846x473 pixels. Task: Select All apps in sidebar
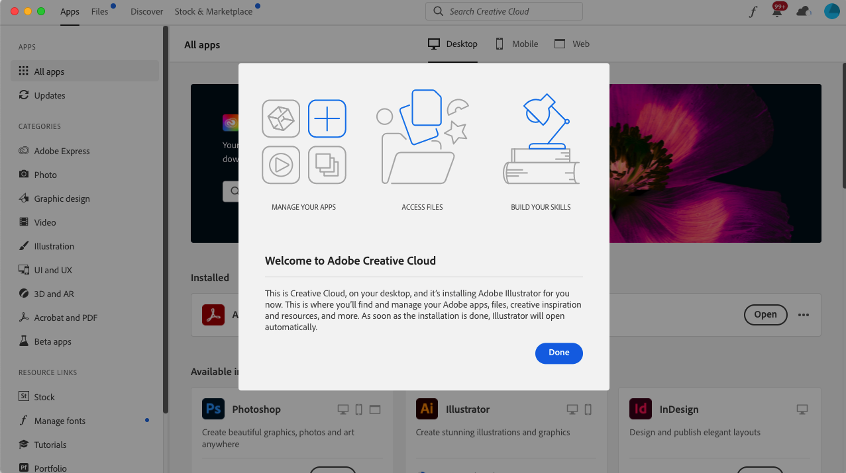85,71
